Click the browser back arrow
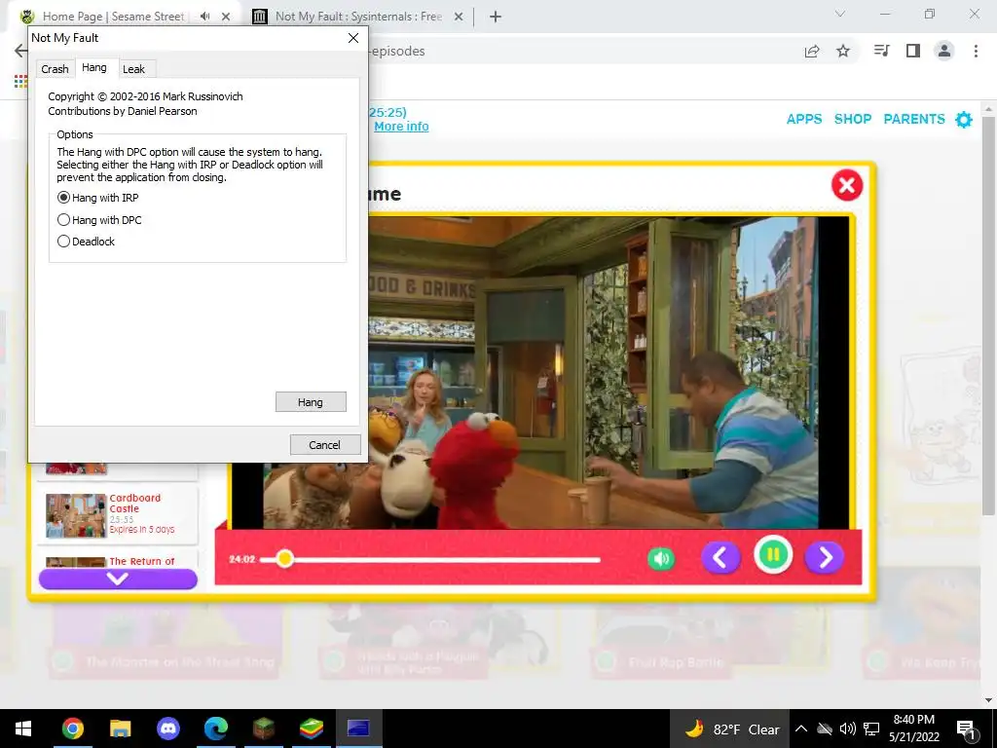The height and width of the screenshot is (748, 997). point(21,51)
